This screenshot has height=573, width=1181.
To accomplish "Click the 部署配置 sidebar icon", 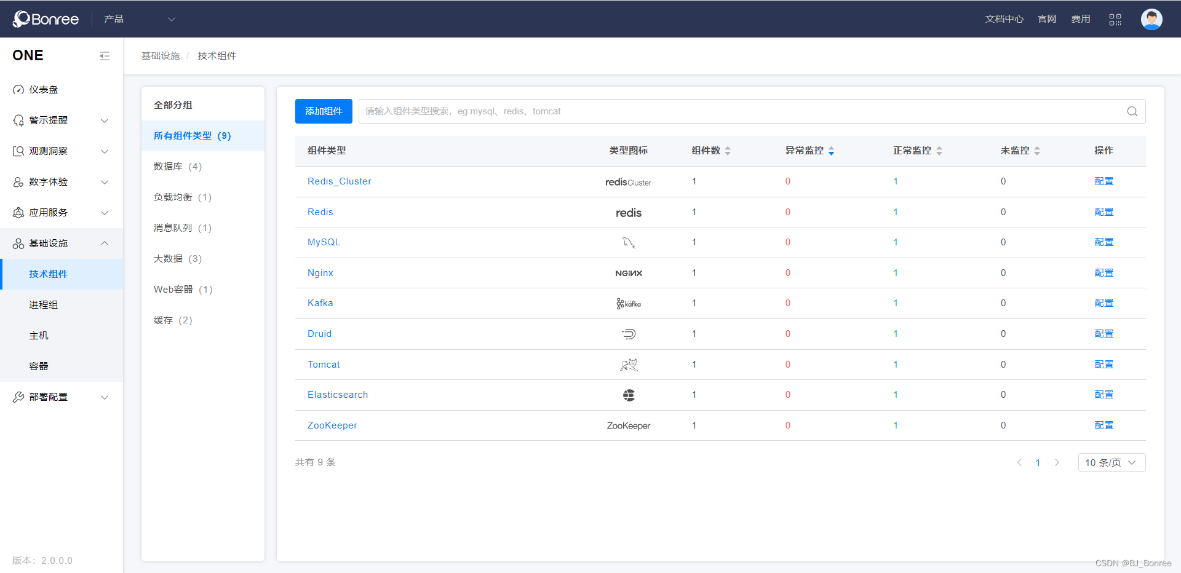I will [x=18, y=397].
